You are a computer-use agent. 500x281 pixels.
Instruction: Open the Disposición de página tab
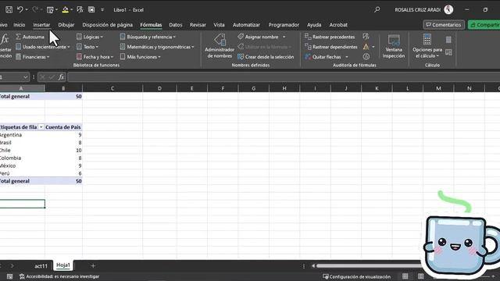108,25
